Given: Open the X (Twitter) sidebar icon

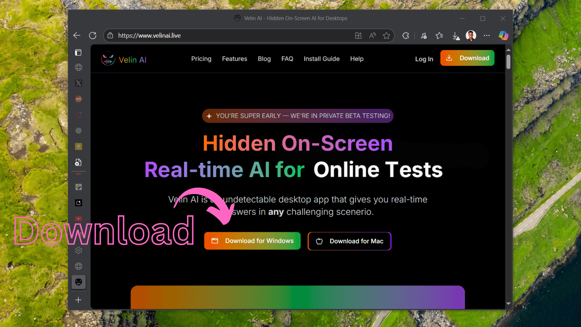Looking at the screenshot, I should (x=78, y=83).
